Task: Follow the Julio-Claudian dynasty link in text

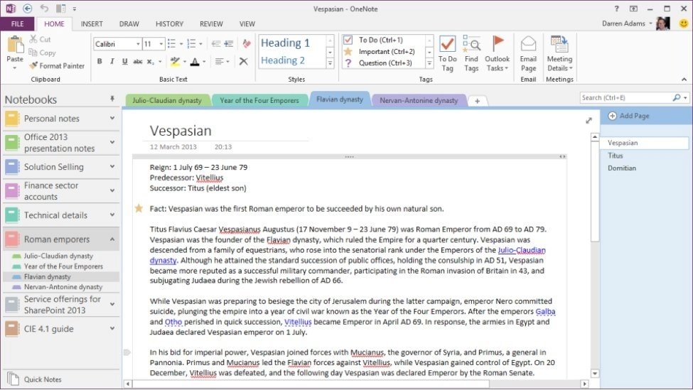Action: coord(522,251)
